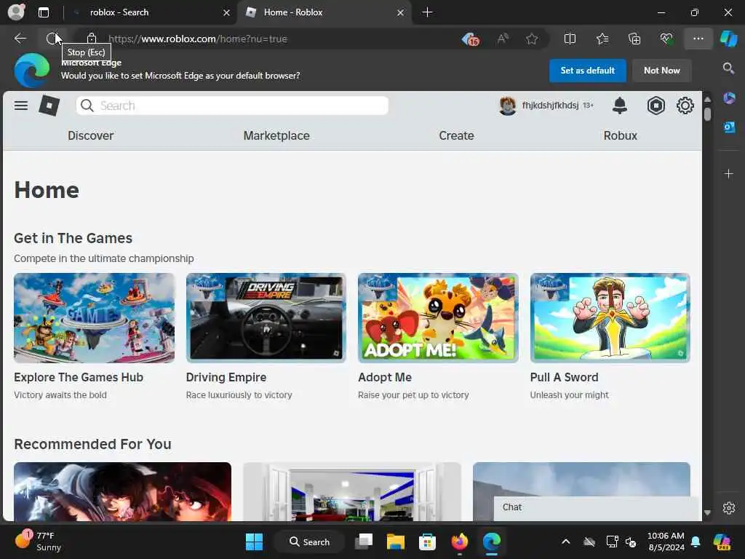Click the fhjkdshjfkhdsj username link

coord(550,105)
